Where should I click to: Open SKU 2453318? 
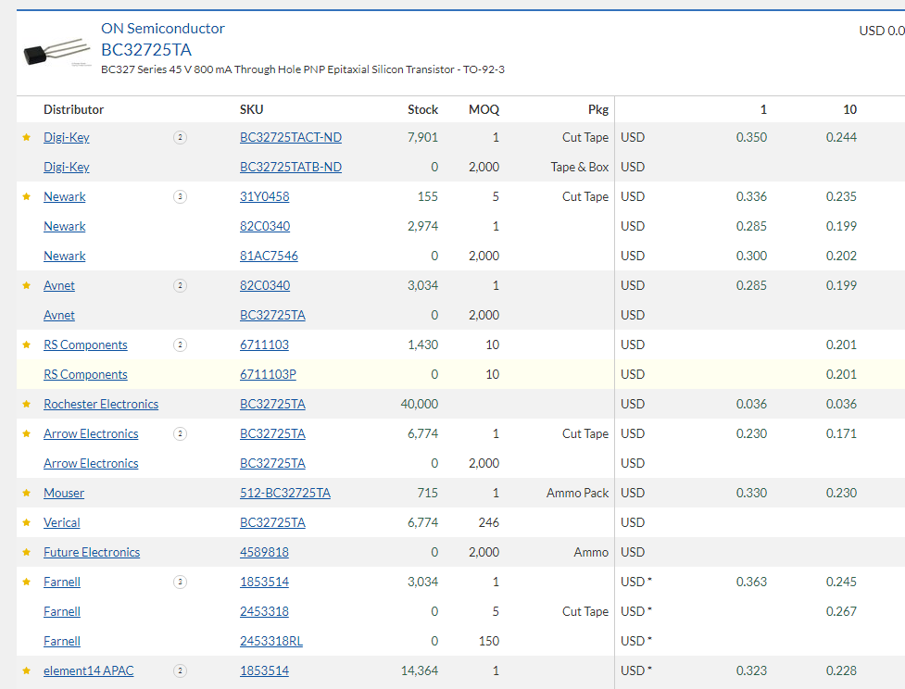(264, 612)
